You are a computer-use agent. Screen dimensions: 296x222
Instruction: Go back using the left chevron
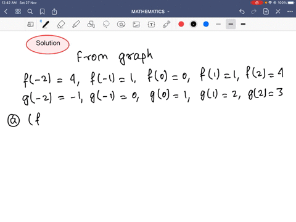[x=6, y=12]
